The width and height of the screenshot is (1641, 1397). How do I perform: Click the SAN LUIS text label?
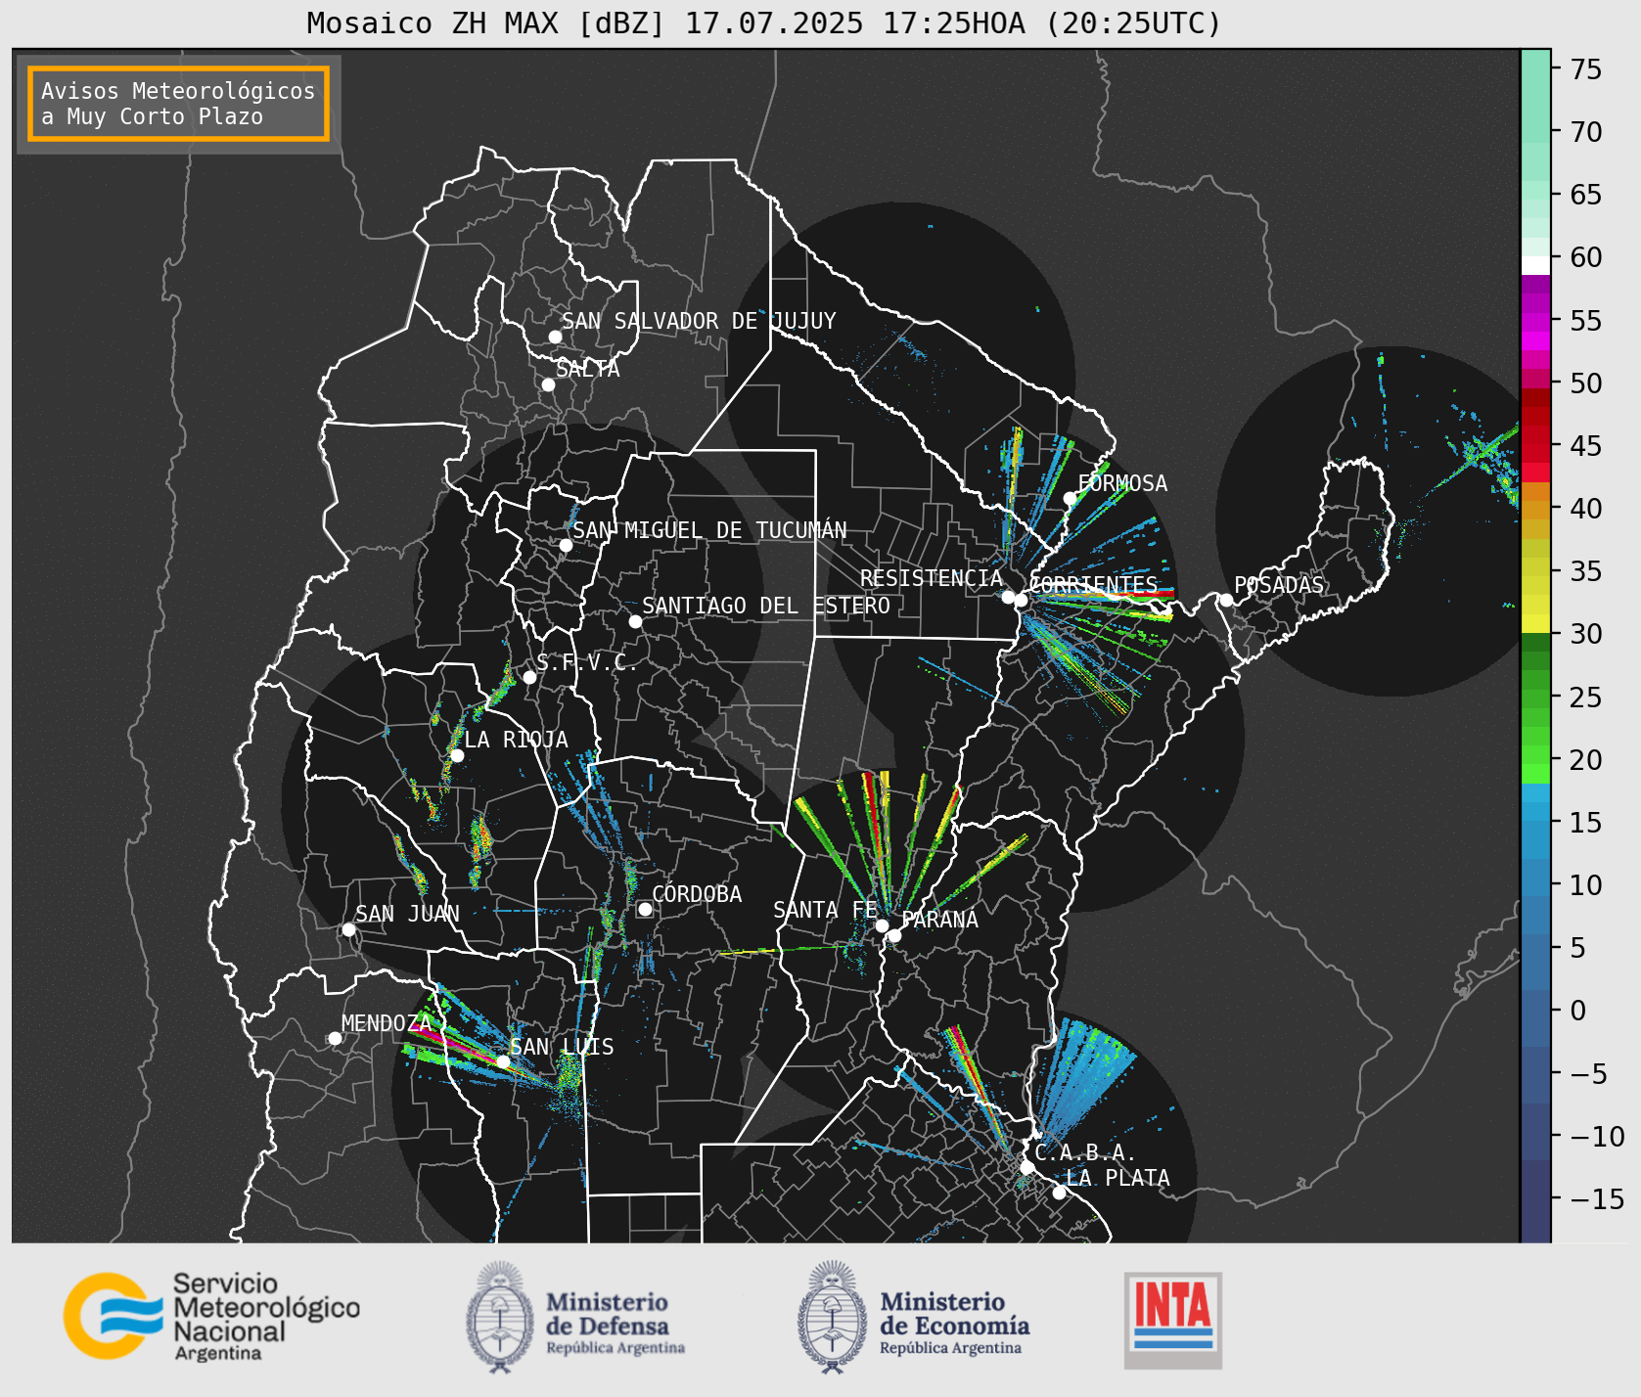[563, 1047]
